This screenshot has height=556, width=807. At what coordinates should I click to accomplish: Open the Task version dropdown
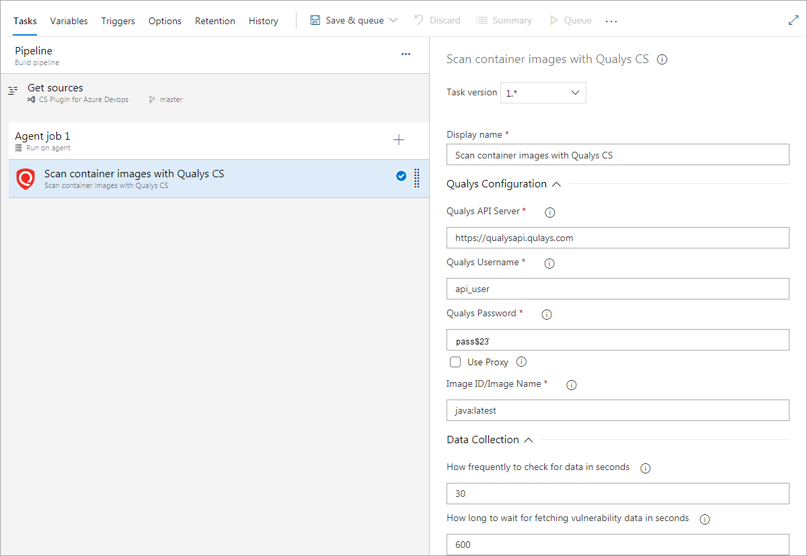click(x=543, y=93)
